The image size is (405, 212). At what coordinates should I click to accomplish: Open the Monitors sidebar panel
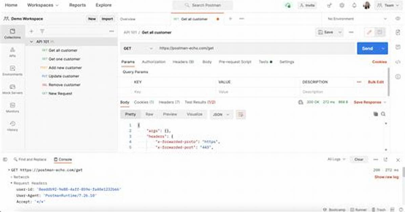point(13,108)
